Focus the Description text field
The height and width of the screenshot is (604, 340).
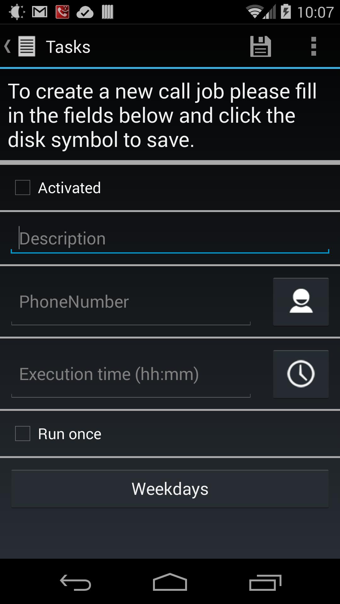pos(170,239)
